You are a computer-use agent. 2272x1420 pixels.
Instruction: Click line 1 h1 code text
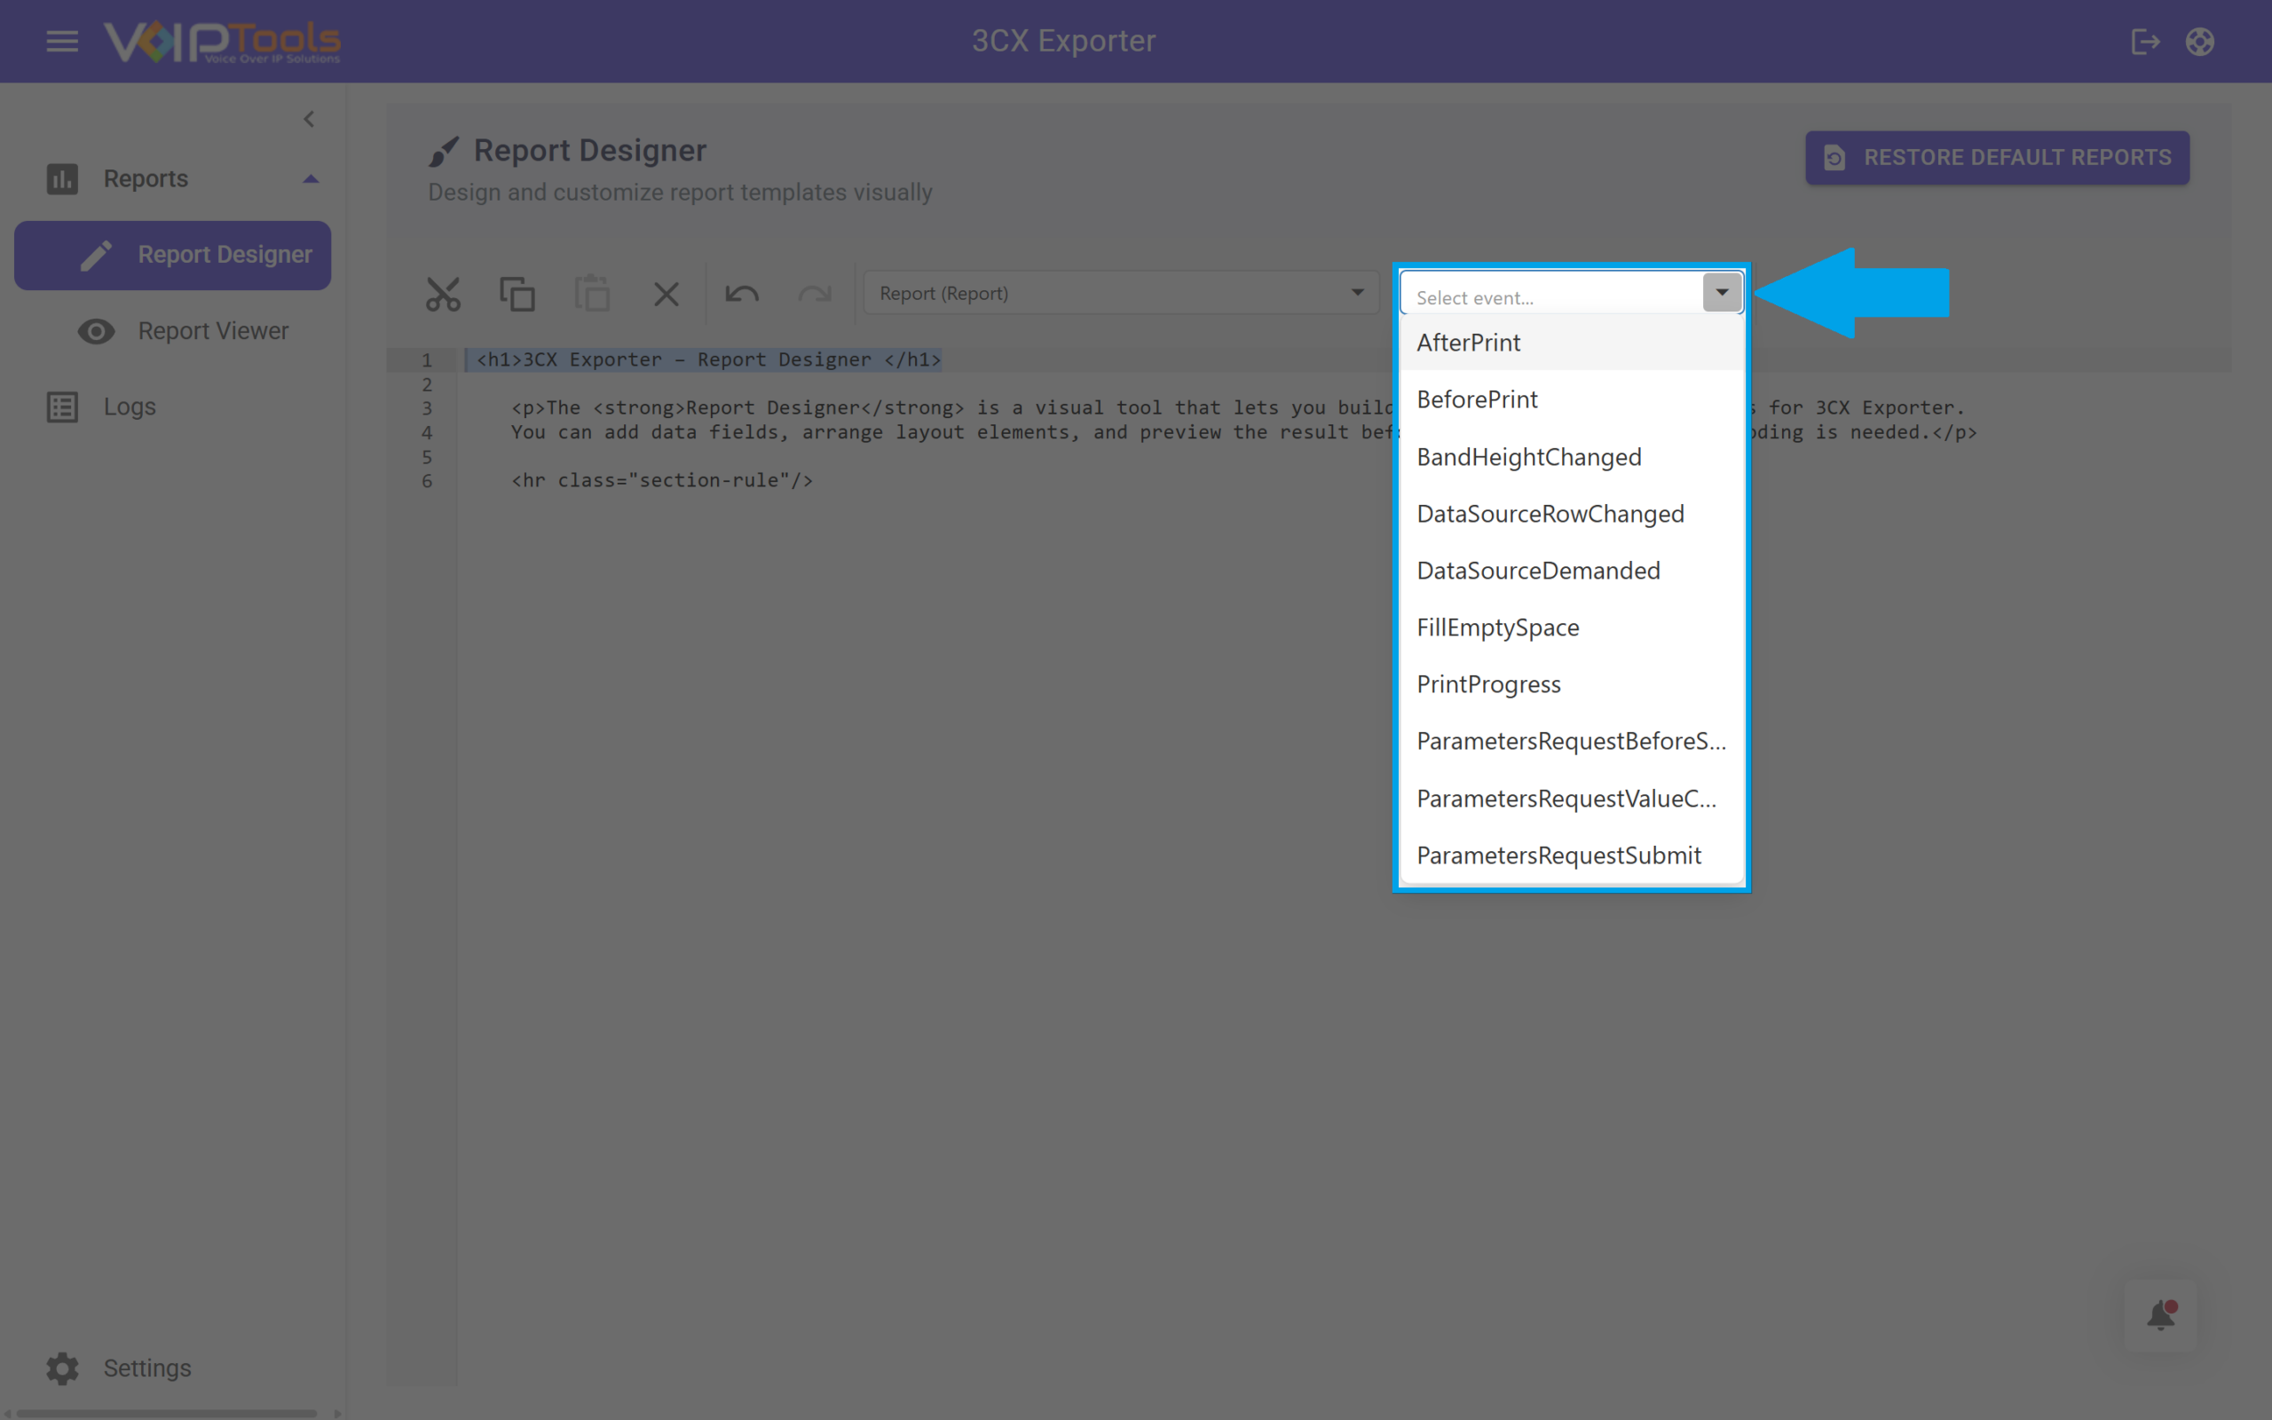click(x=709, y=359)
